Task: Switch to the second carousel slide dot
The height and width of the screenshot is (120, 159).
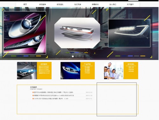Action: point(76,56)
